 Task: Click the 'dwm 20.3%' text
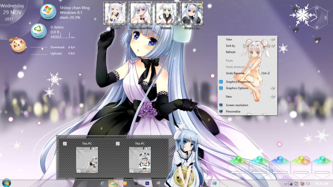coord(70,18)
